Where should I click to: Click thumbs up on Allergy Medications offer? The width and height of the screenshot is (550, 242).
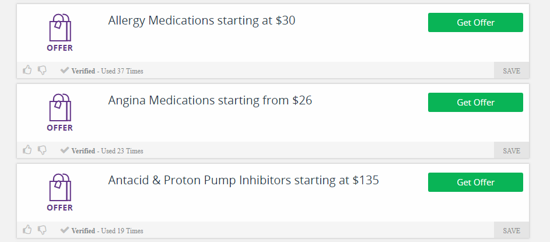(x=27, y=70)
